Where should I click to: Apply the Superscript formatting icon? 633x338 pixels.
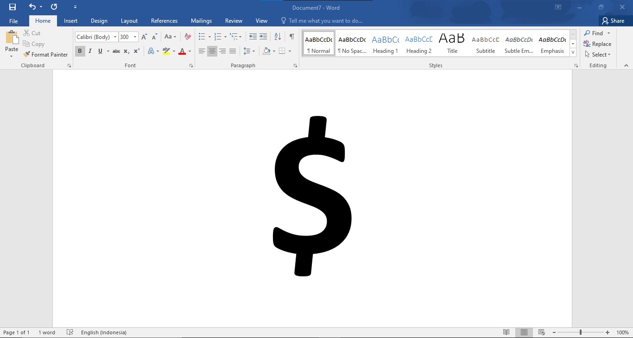tap(137, 51)
